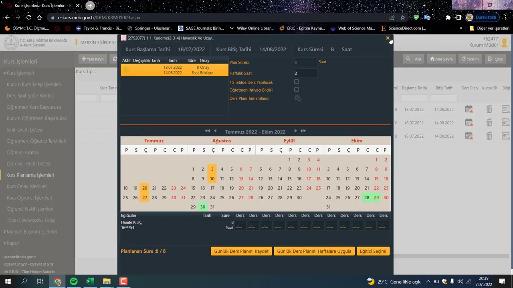This screenshot has width=513, height=288.
Task: Select highlighted August 3 on calendar
Action: point(212,169)
